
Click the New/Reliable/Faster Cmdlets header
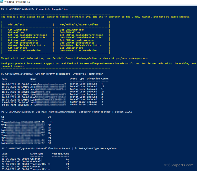[79, 25]
